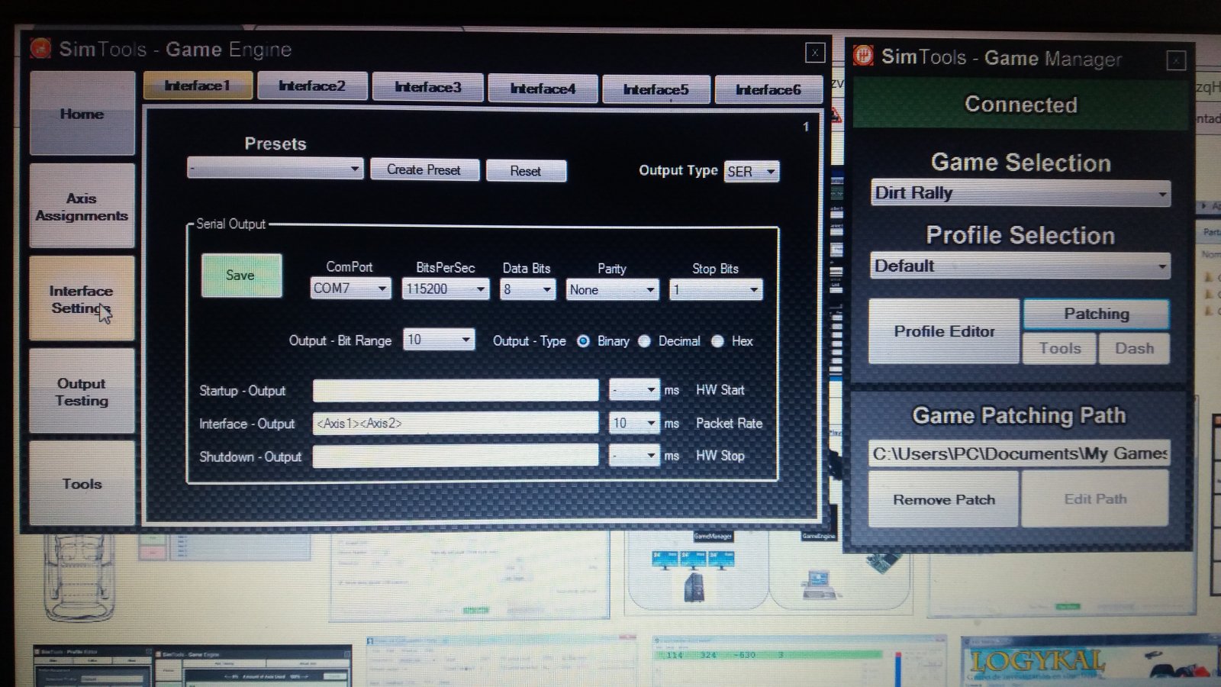
Task: Switch to the Interface4 tab
Action: coord(543,89)
